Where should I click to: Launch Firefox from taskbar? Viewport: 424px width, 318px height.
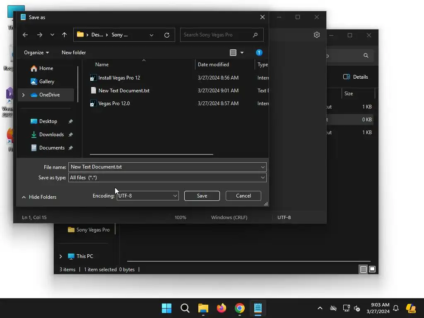[x=222, y=308]
